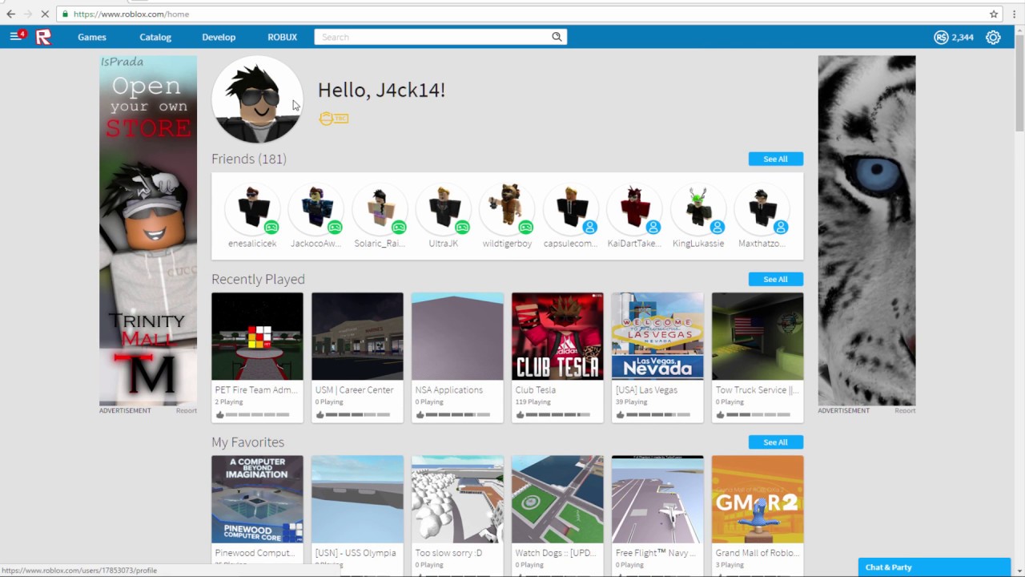The height and width of the screenshot is (577, 1025).
Task: Report the white tiger advertisement
Action: [x=905, y=410]
